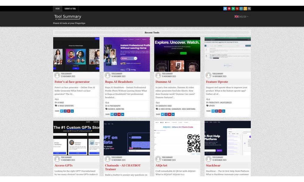304x182 pixels.
Task: Open the green Medium icon in top bar
Action: pyautogui.click(x=233, y=8)
